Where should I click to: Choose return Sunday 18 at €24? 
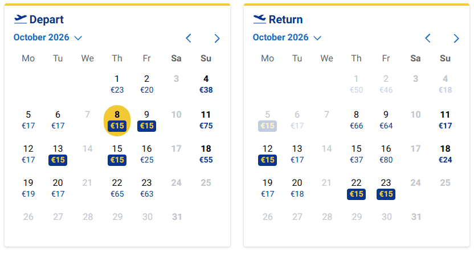(446, 154)
